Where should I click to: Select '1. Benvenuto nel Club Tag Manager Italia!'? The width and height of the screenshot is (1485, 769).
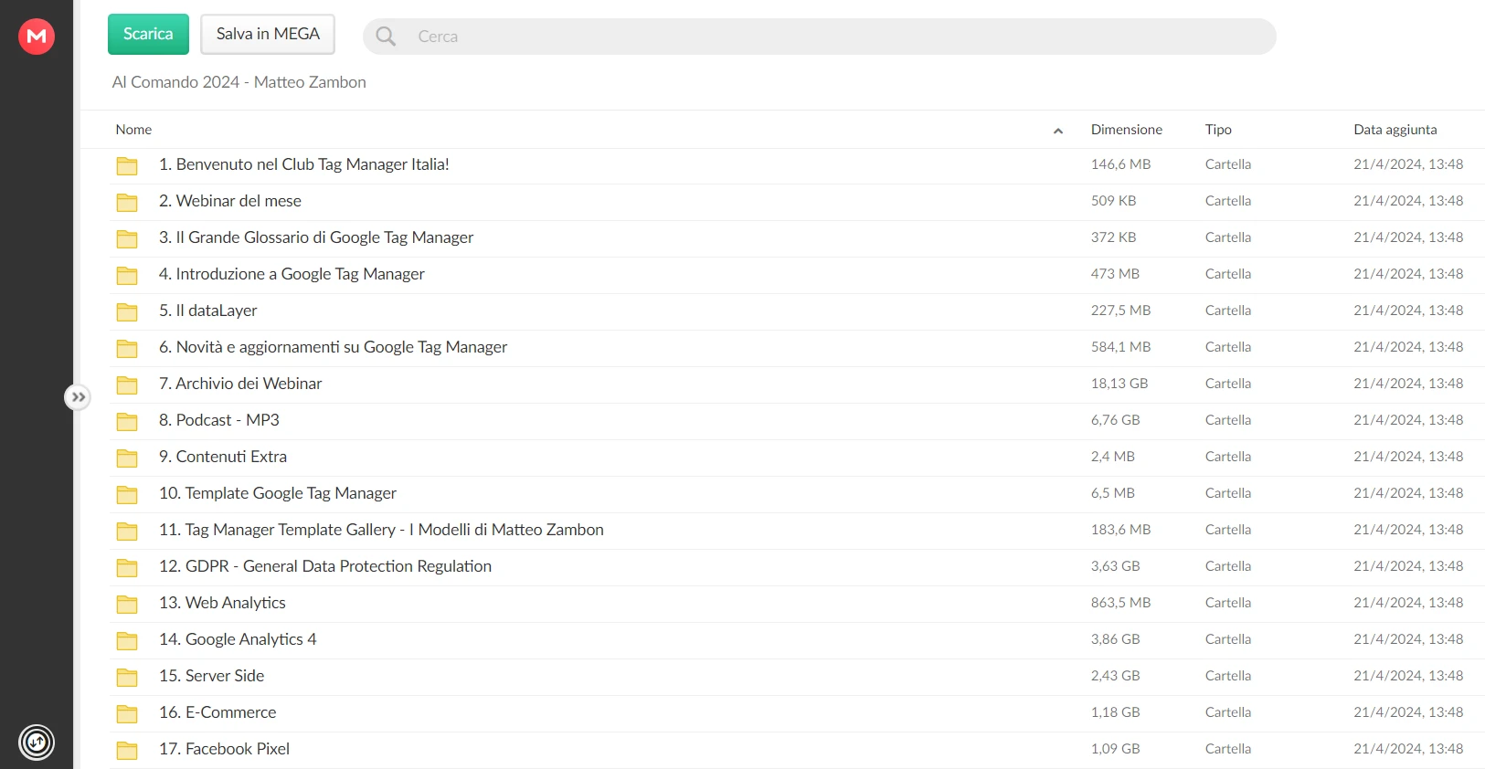304,164
